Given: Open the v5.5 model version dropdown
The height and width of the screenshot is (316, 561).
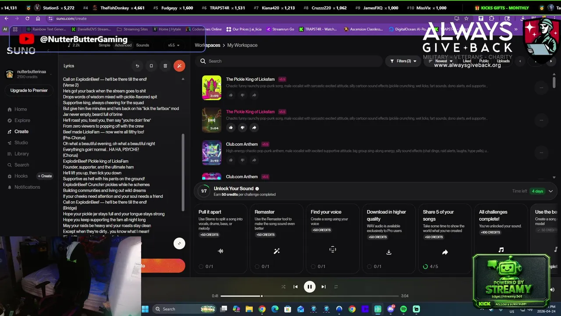Looking at the screenshot, I should pos(174,45).
